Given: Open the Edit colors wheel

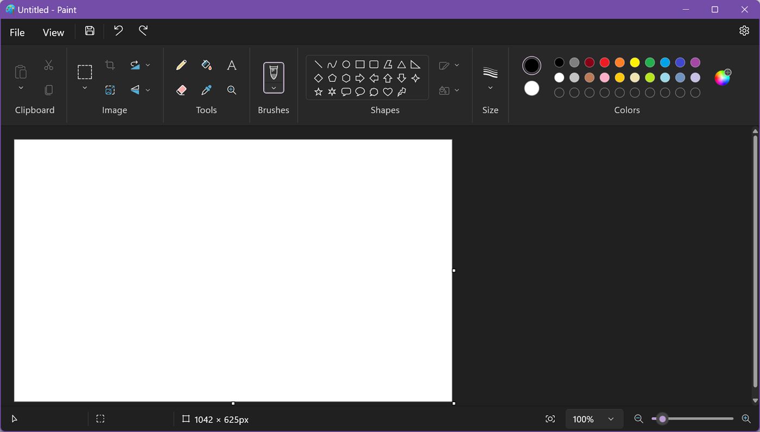Looking at the screenshot, I should [x=723, y=78].
